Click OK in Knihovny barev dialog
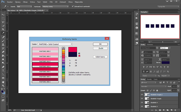 pos(100,44)
